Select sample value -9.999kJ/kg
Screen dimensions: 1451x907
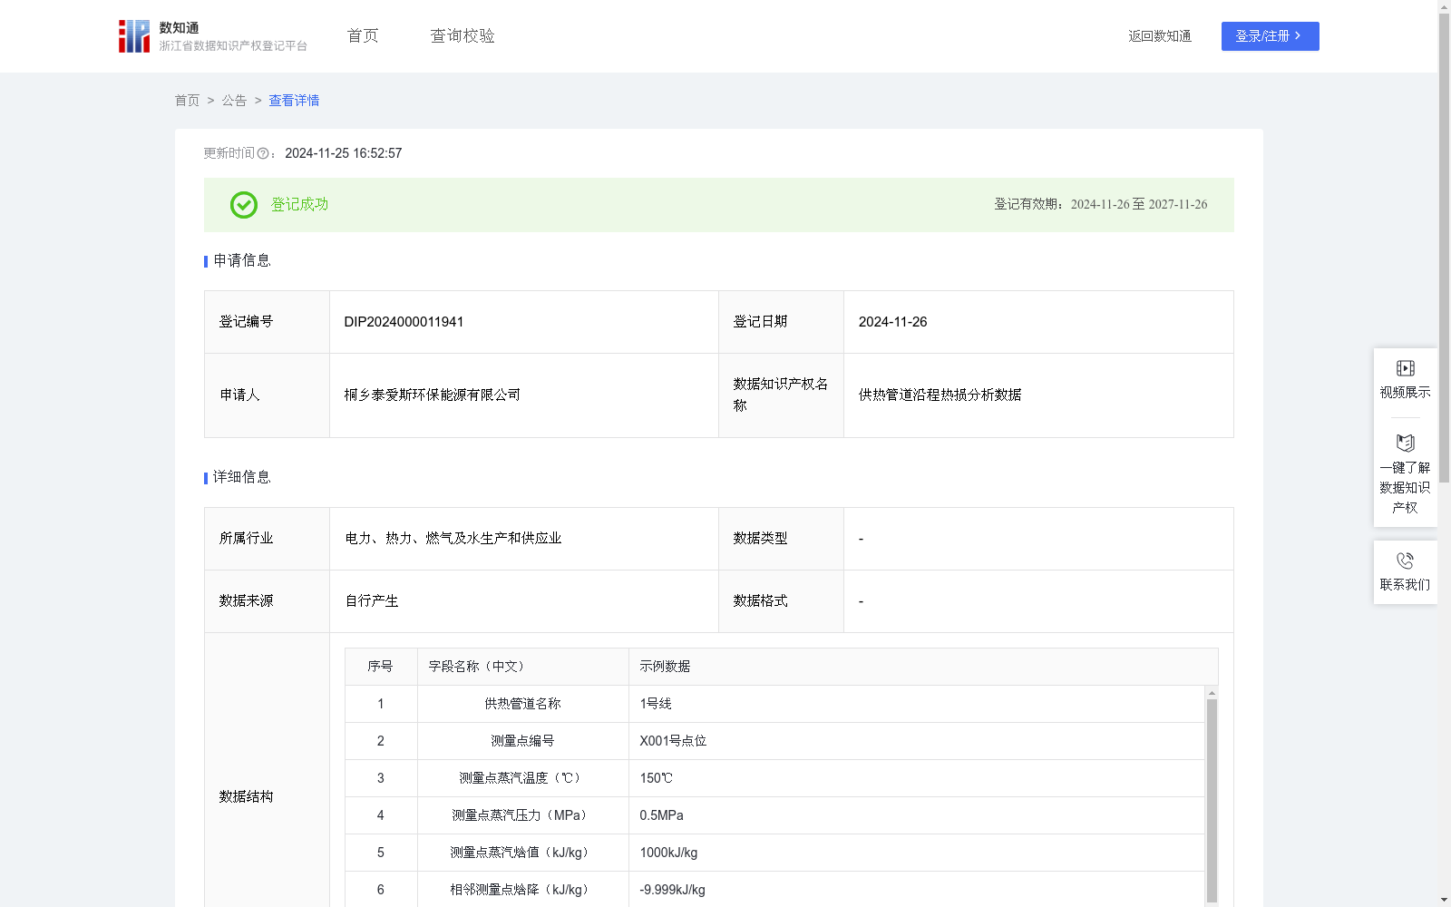click(672, 890)
